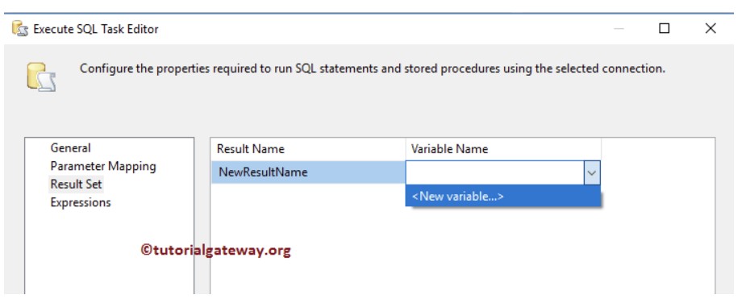Viewport: 746px width, 303px height.
Task: Minimize the task editor window
Action: click(x=619, y=28)
